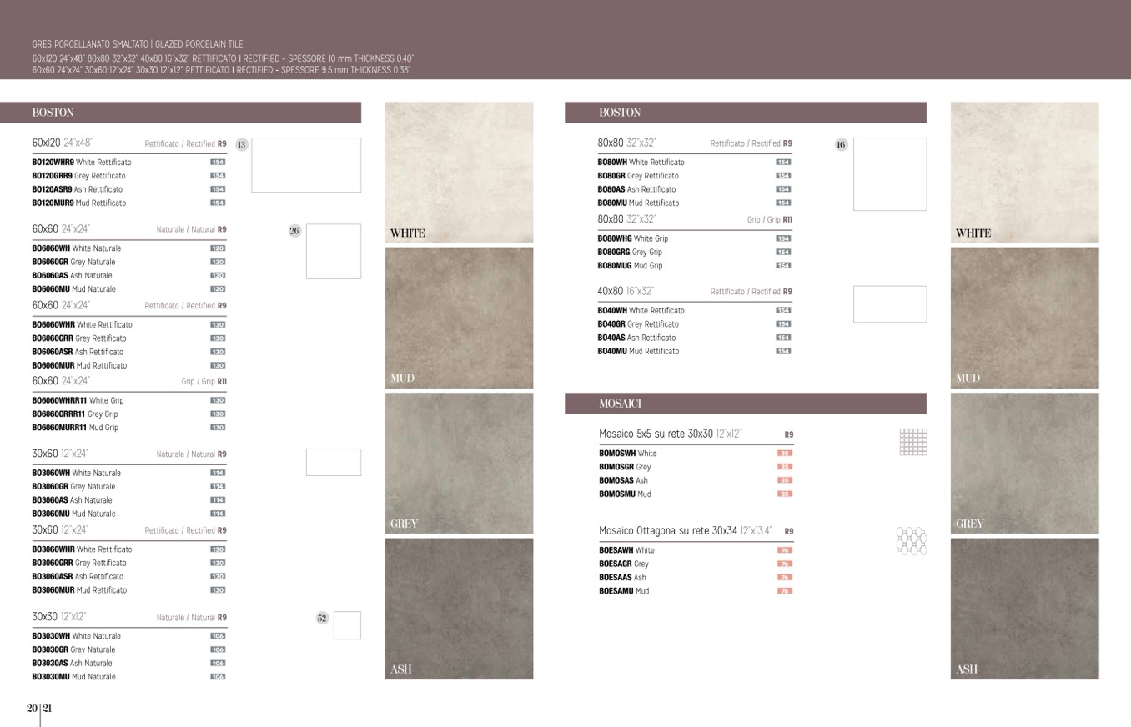The image size is (1131, 727).
Task: Select the BOESAMU Mud mosaic entry
Action: pyautogui.click(x=624, y=591)
